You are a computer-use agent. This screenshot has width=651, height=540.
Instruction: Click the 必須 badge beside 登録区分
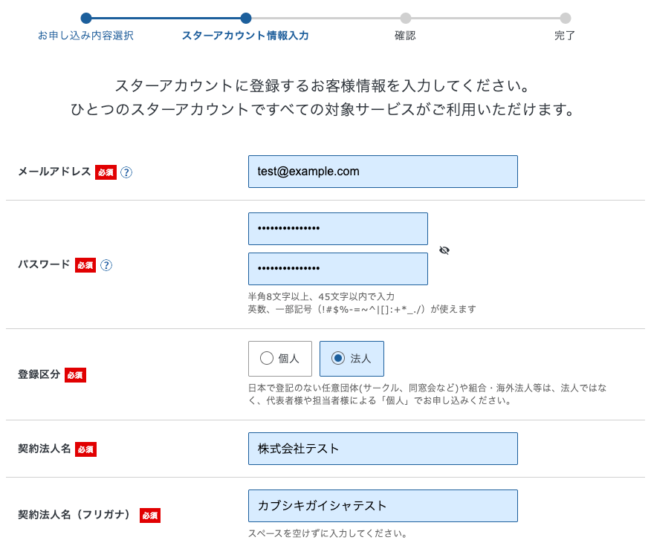[x=75, y=375]
